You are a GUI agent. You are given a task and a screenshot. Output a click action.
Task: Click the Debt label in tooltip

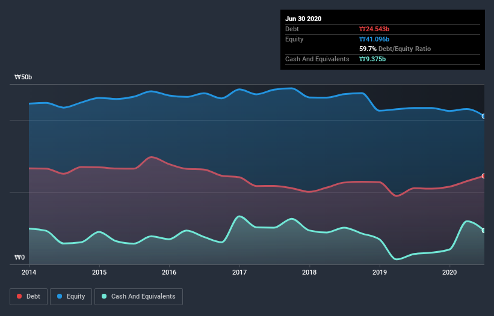click(292, 29)
